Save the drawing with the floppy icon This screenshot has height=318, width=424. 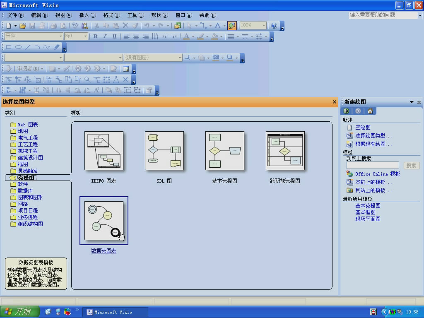coord(32,26)
